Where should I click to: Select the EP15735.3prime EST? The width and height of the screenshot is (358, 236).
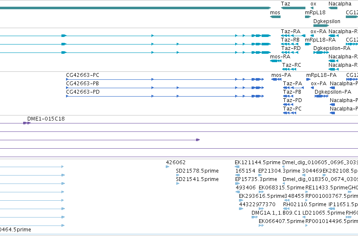click(x=237, y=184)
